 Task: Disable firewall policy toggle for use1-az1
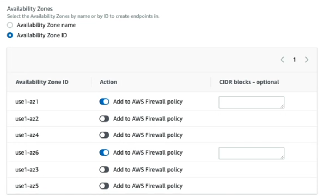click(104, 102)
